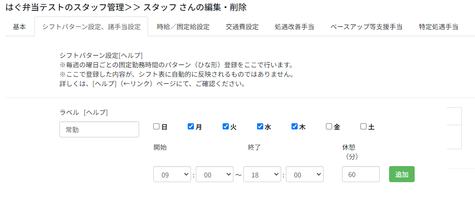Open the ベースアップ等支援手当 tab
The width and height of the screenshot is (475, 208).
tap(367, 27)
